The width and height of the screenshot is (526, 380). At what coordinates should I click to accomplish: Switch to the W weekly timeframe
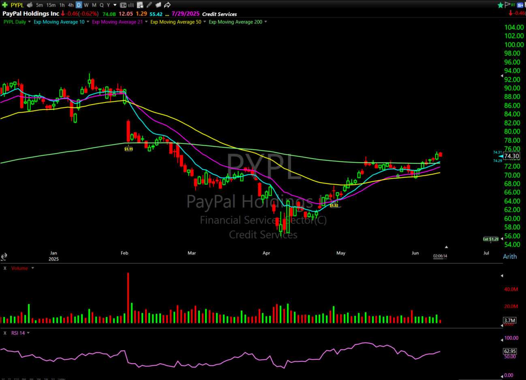(x=86, y=5)
